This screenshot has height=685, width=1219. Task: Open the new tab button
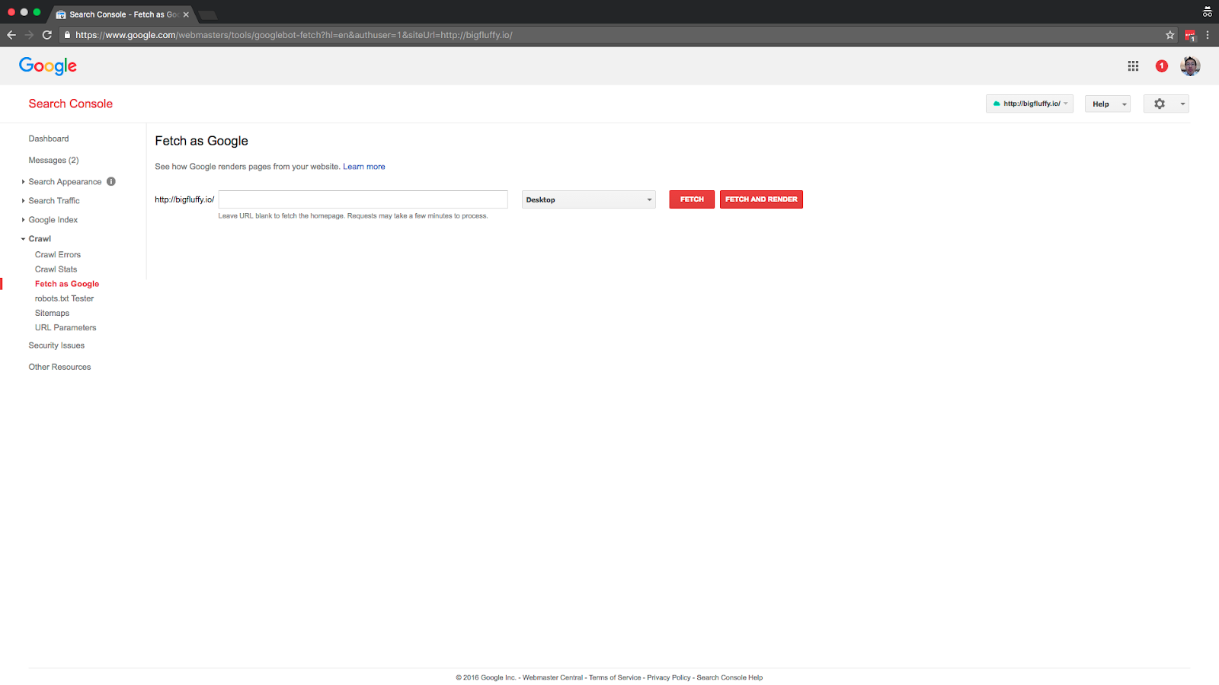point(208,14)
